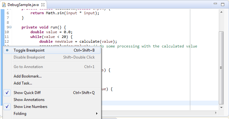Click the Java file icon on DebugSample.java tab
The width and height of the screenshot is (229, 119).
tap(4, 5)
